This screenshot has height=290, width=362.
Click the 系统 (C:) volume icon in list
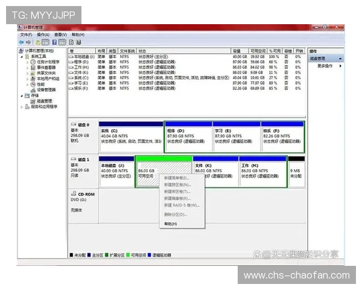pos(71,77)
